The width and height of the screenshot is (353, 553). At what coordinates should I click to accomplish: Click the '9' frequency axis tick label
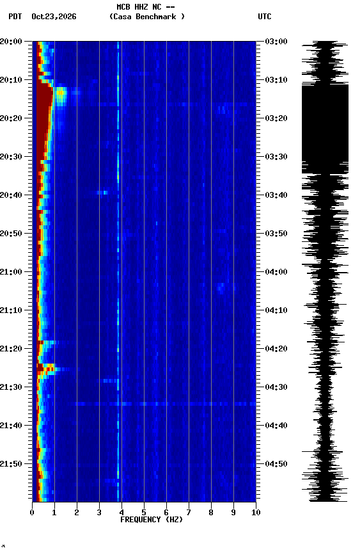tap(233, 513)
